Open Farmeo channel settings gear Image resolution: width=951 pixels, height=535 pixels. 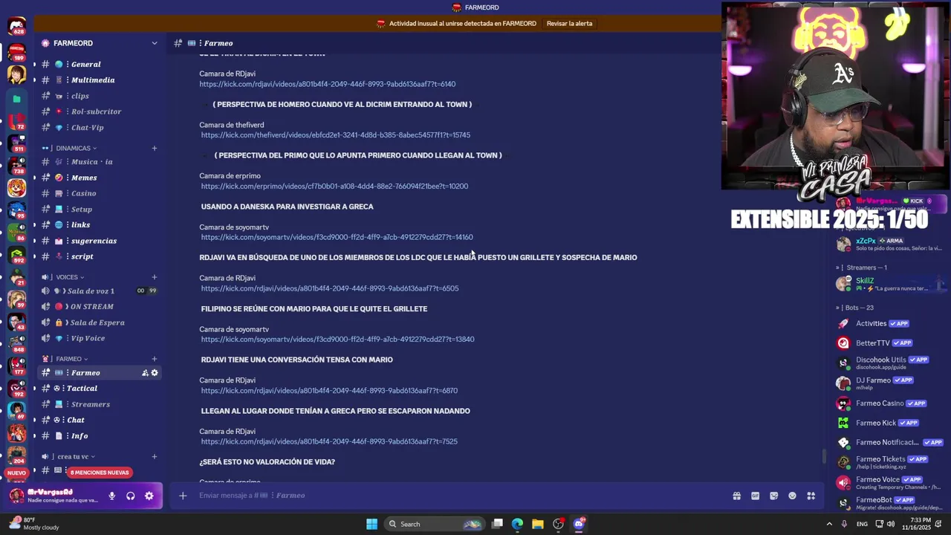155,373
